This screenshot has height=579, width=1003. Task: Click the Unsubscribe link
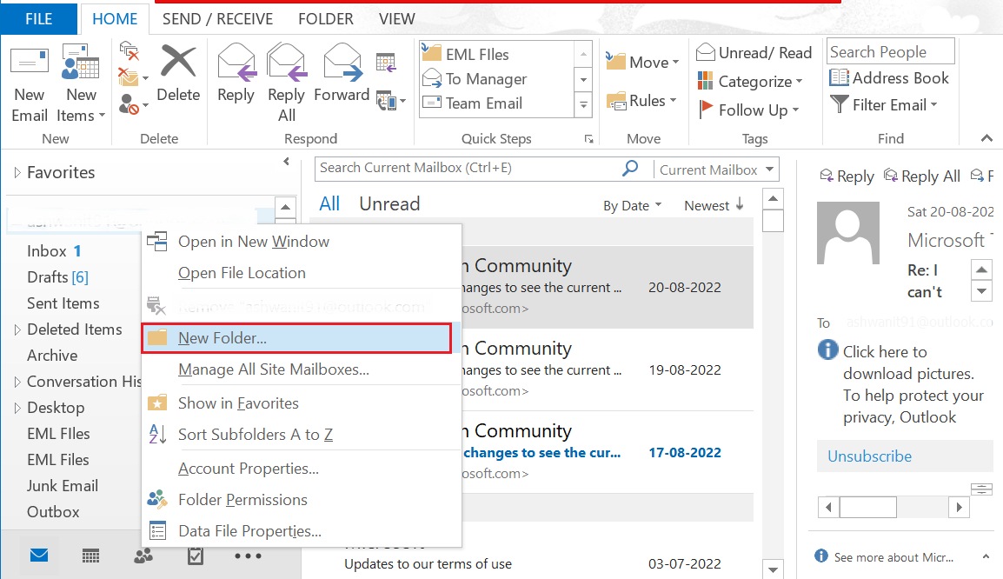pos(869,456)
